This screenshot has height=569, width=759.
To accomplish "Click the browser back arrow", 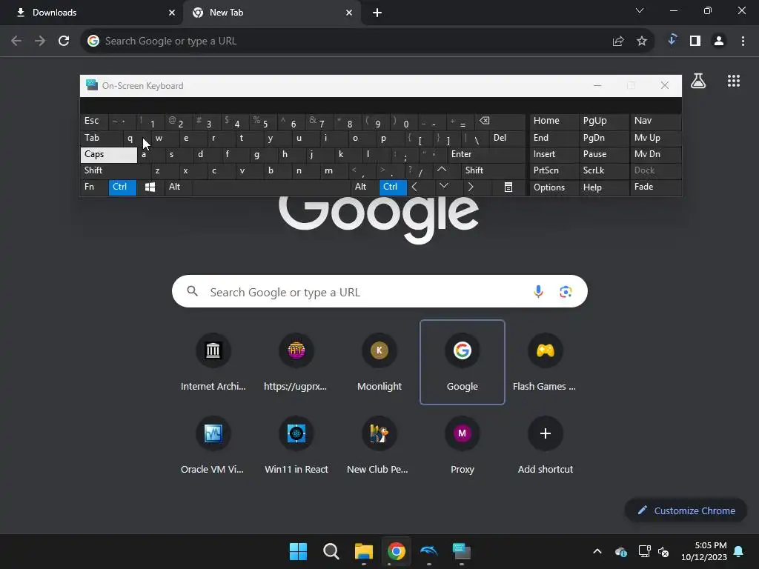I will click(x=16, y=41).
